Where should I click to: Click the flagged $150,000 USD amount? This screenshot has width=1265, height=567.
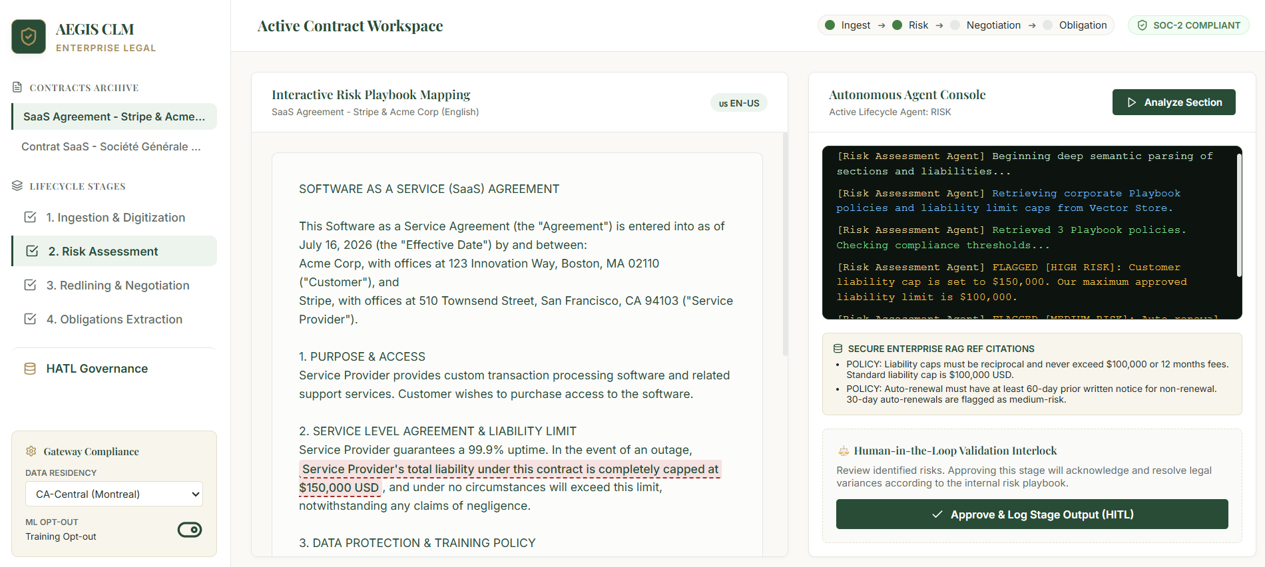(x=340, y=488)
